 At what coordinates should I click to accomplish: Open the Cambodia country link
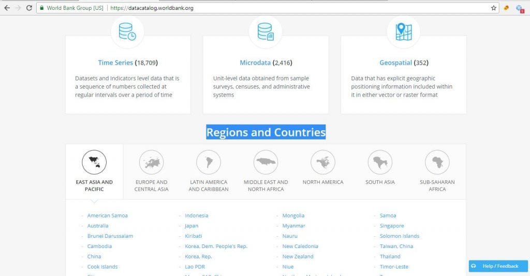click(99, 247)
